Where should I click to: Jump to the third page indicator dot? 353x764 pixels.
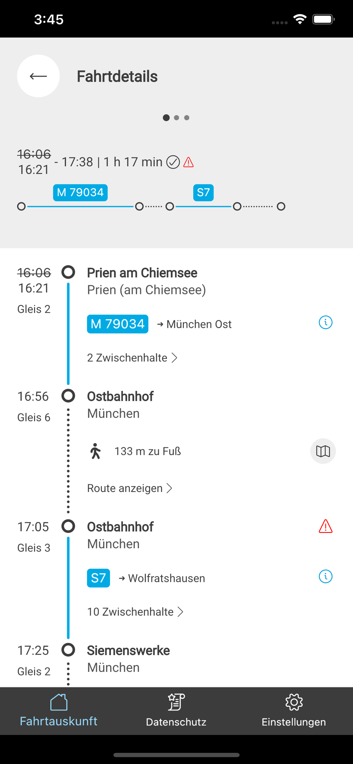[187, 118]
